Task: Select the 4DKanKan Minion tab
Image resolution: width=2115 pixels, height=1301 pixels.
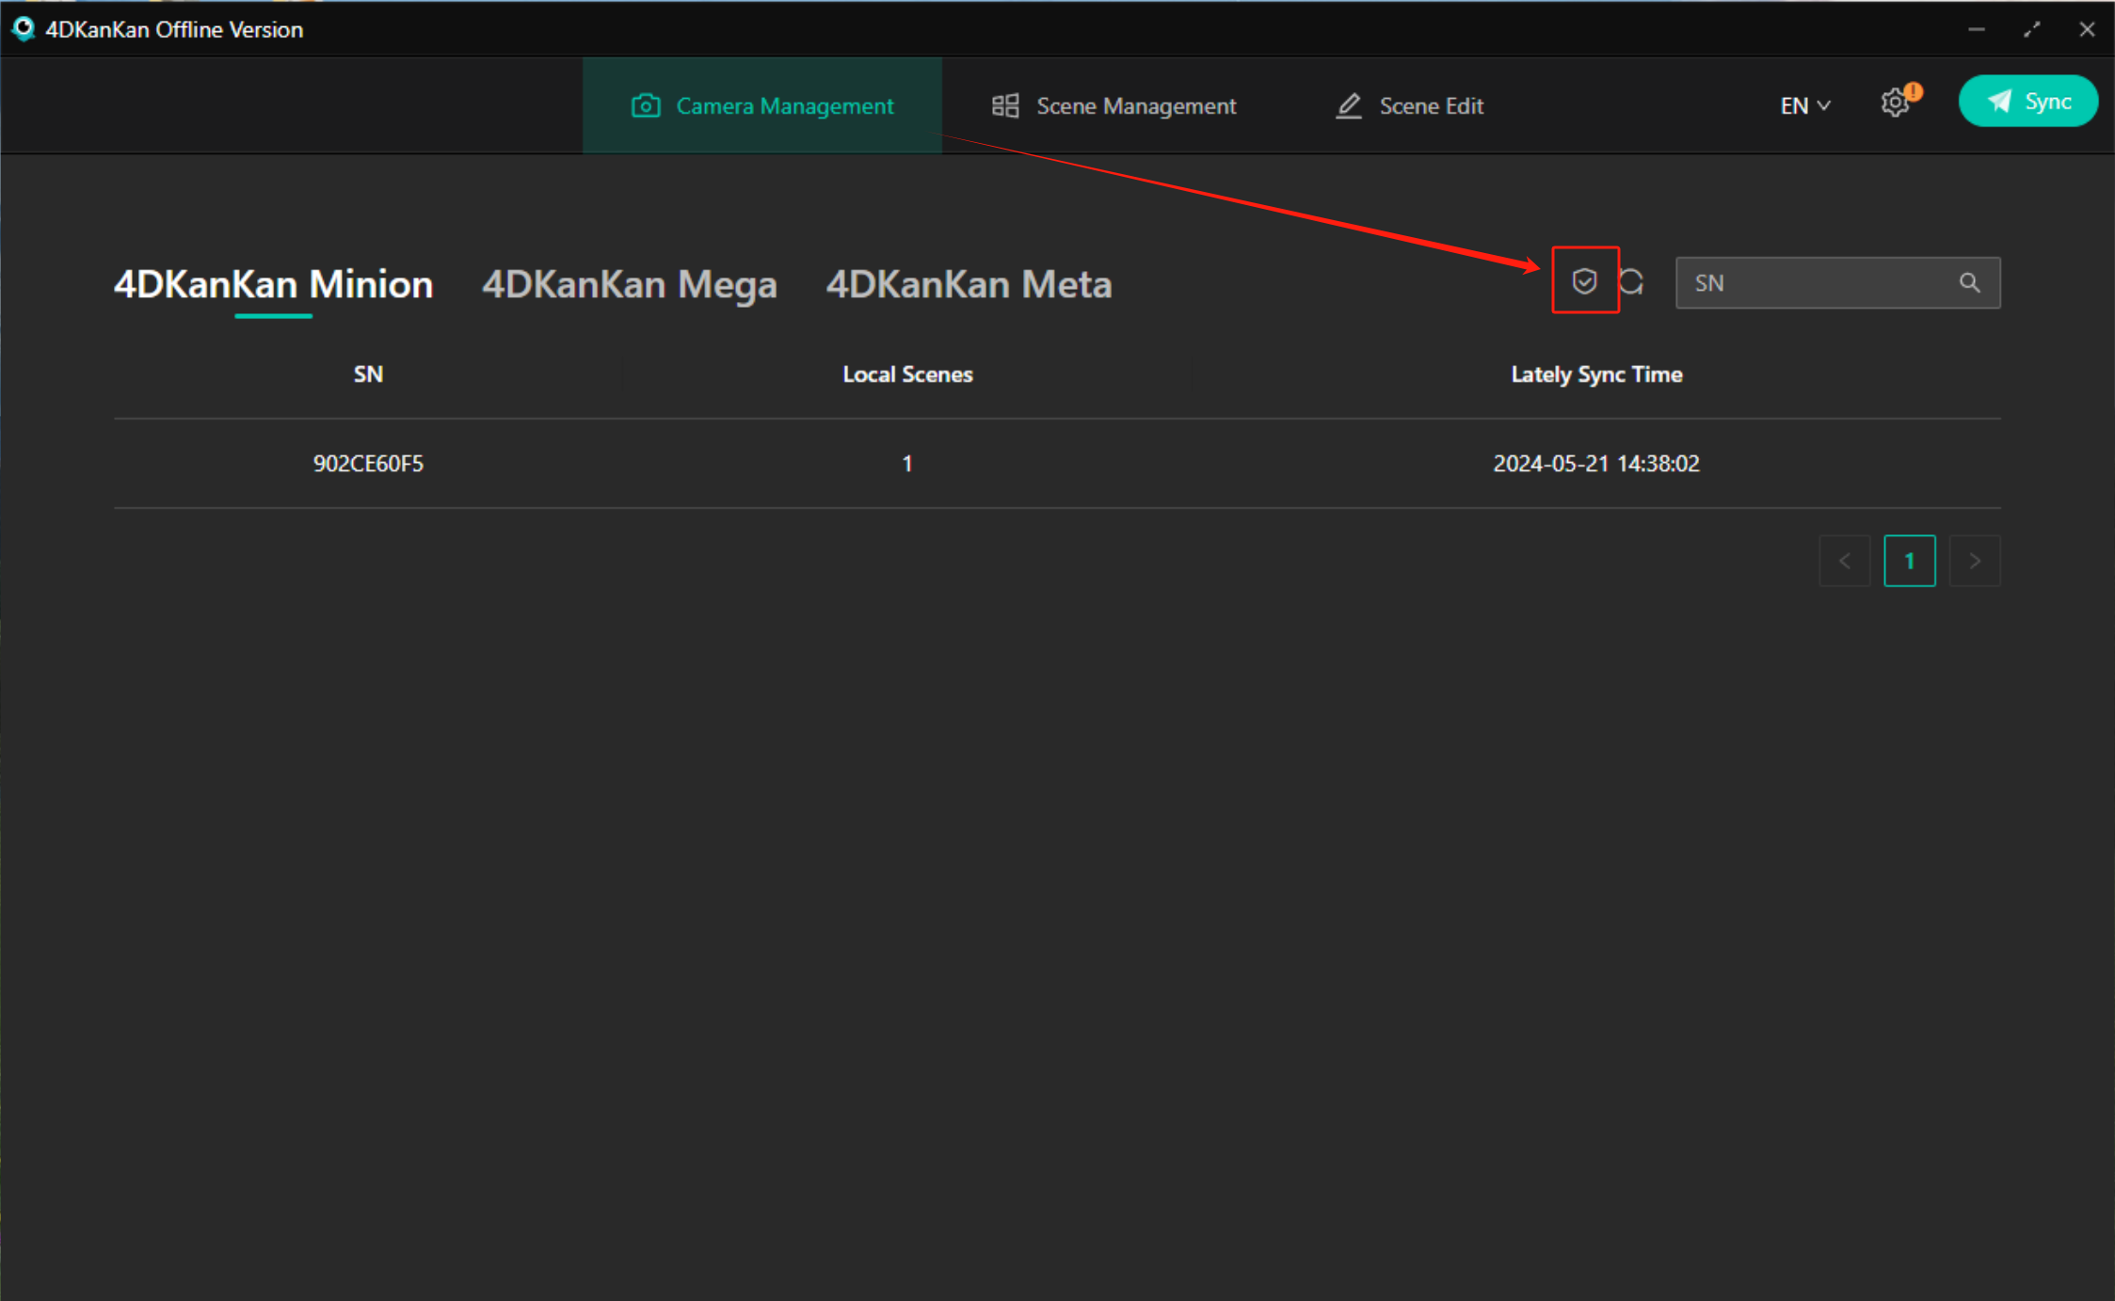Action: pyautogui.click(x=273, y=284)
